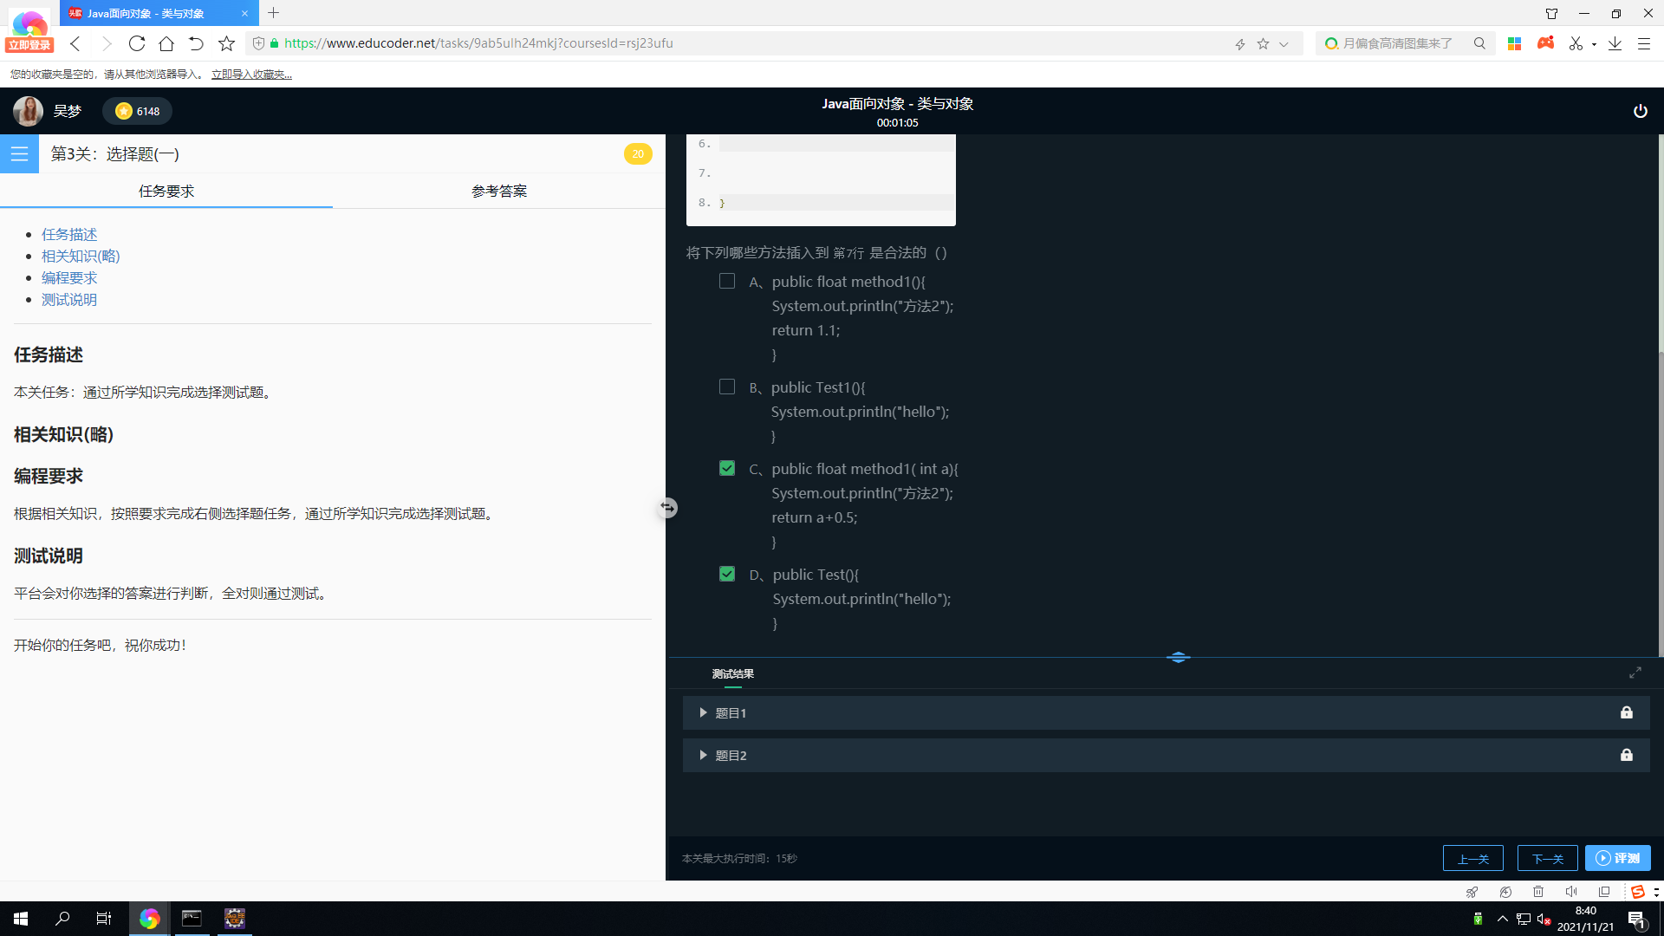Check option B public Test1
This screenshot has height=936, width=1664.
(x=727, y=387)
